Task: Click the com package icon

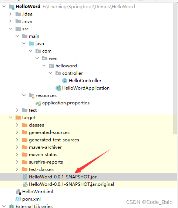Action: (x=38, y=51)
